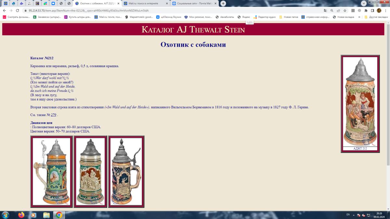Open the АДЖТ 212 stein image

[360, 102]
